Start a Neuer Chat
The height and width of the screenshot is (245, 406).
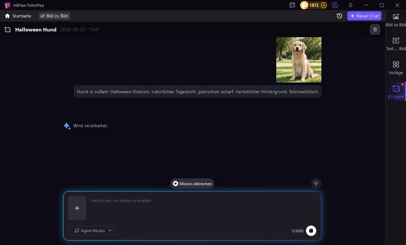click(x=364, y=16)
